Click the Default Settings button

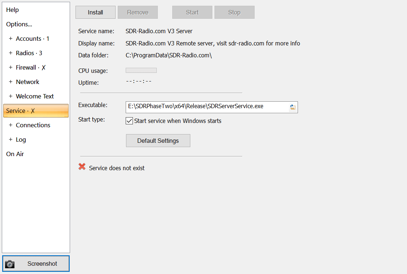[158, 141]
